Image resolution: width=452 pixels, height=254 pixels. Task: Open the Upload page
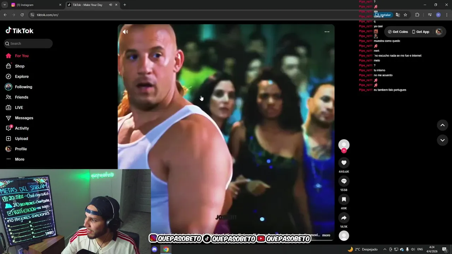(17, 139)
